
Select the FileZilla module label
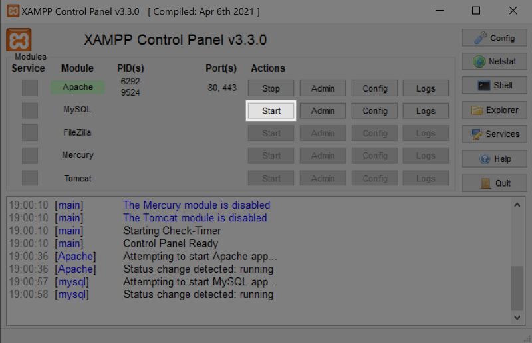click(77, 132)
